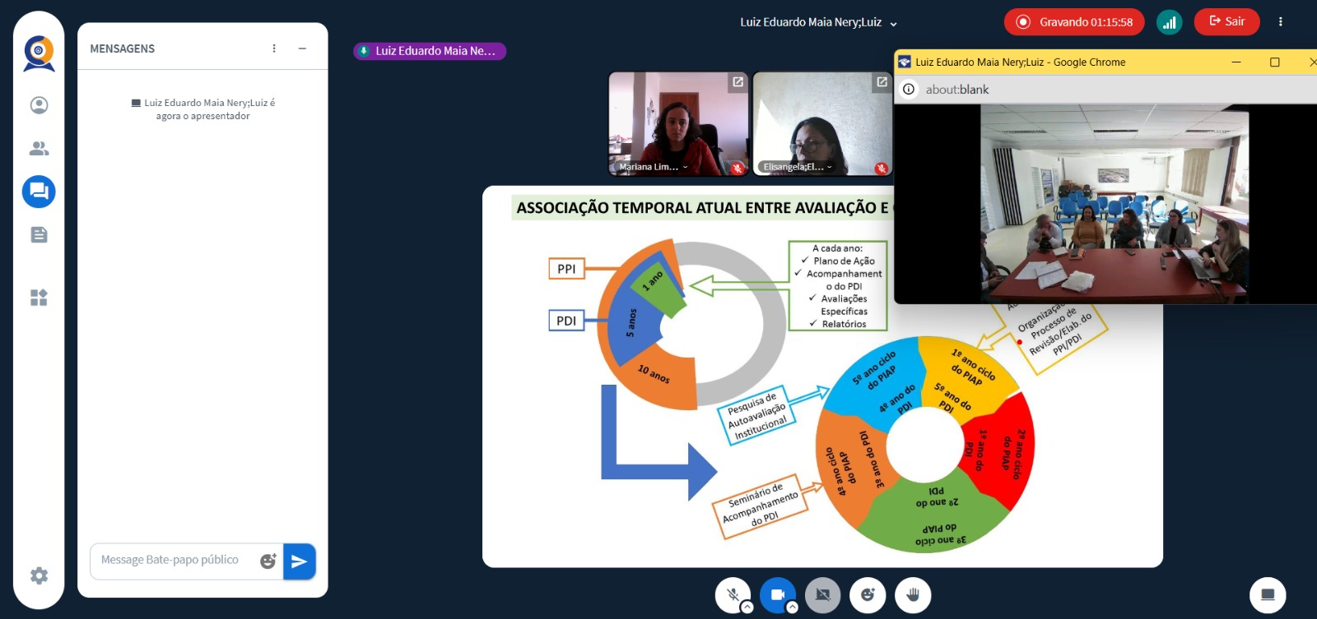Open the apps/widgets icon in sidebar
Screen dimensions: 1317x619
click(x=39, y=298)
